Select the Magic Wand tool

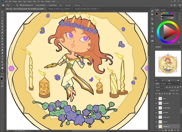tap(2, 21)
